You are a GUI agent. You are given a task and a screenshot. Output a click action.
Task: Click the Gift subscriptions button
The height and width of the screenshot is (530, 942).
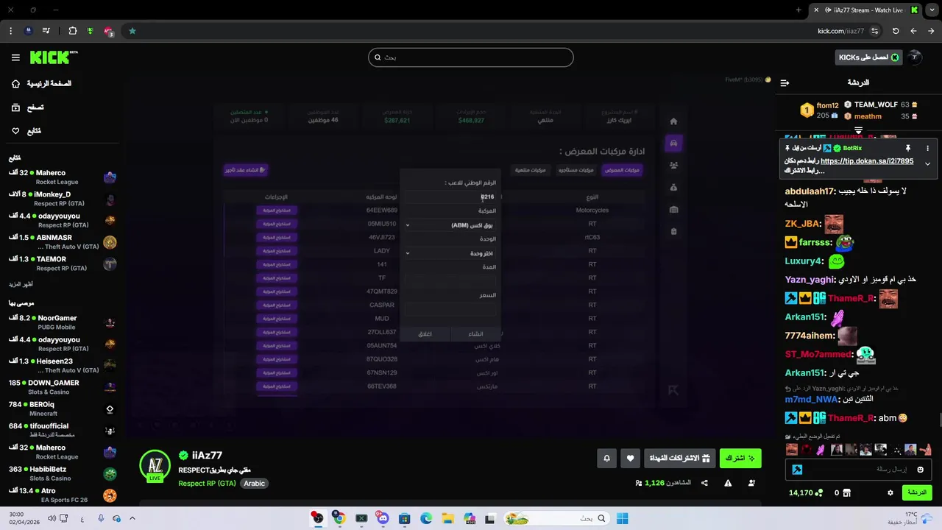679,458
